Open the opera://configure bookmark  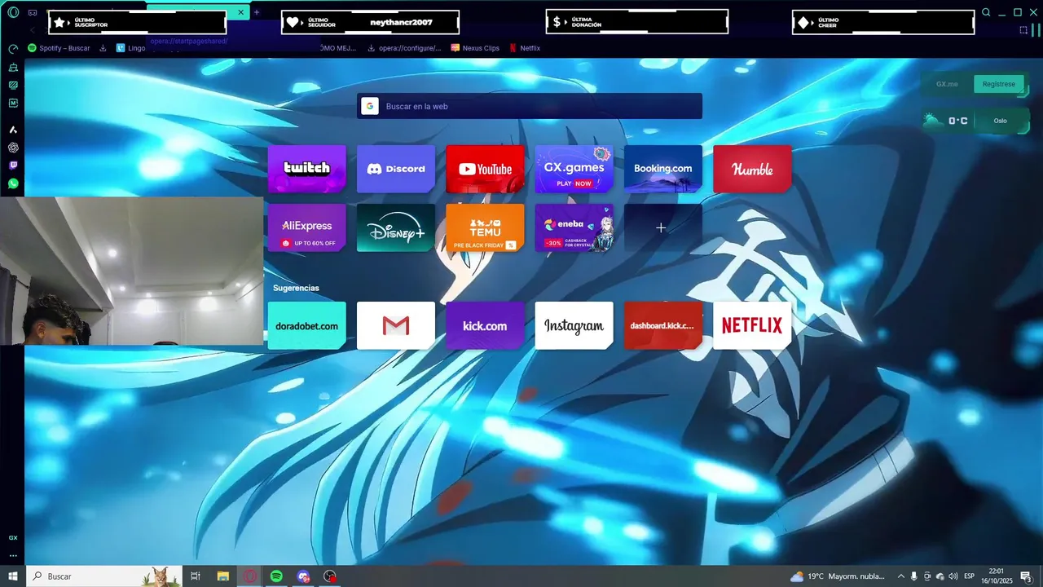[404, 48]
